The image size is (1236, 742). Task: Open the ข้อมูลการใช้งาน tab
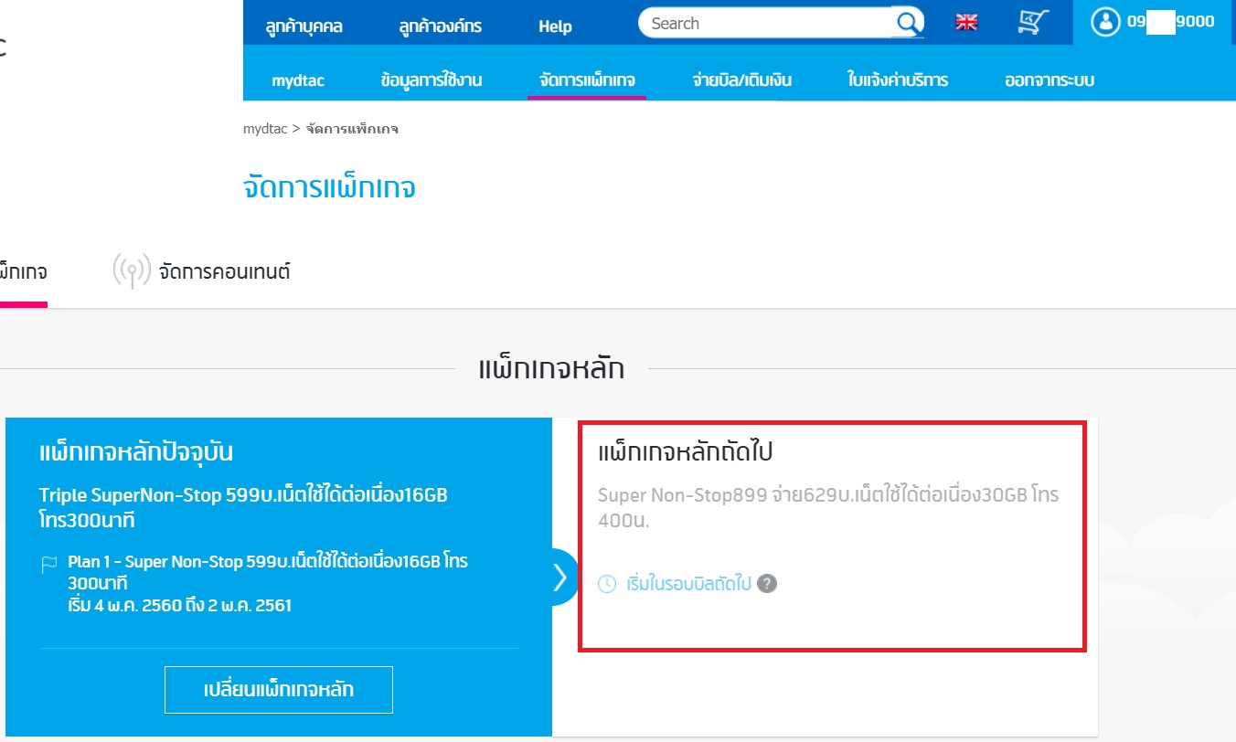(432, 80)
